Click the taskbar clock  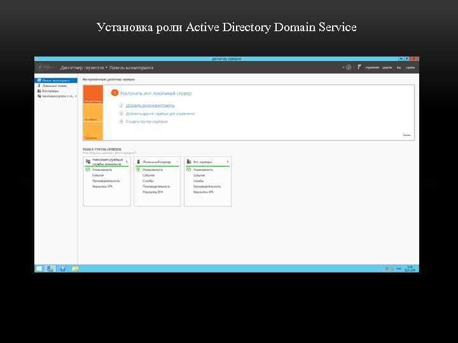coord(410,269)
